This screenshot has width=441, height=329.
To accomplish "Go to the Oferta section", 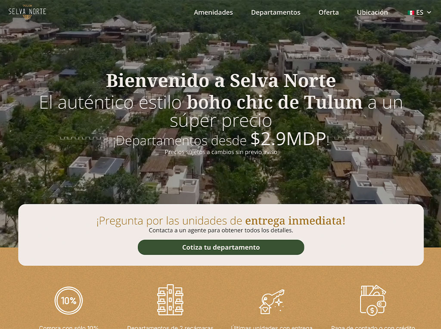I will (329, 12).
